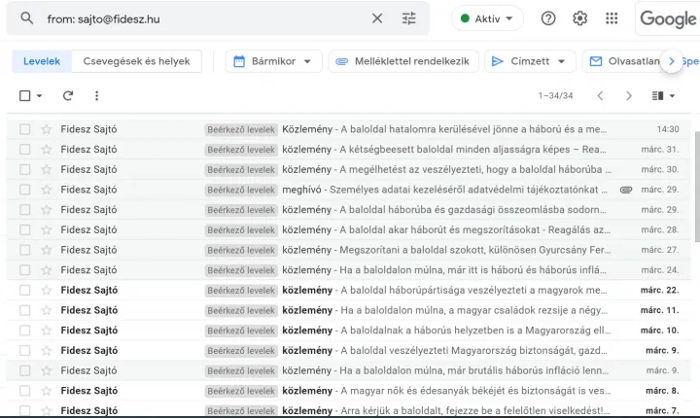700x418 pixels.
Task: Check the márc. 11. email checkbox
Action: click(x=25, y=310)
